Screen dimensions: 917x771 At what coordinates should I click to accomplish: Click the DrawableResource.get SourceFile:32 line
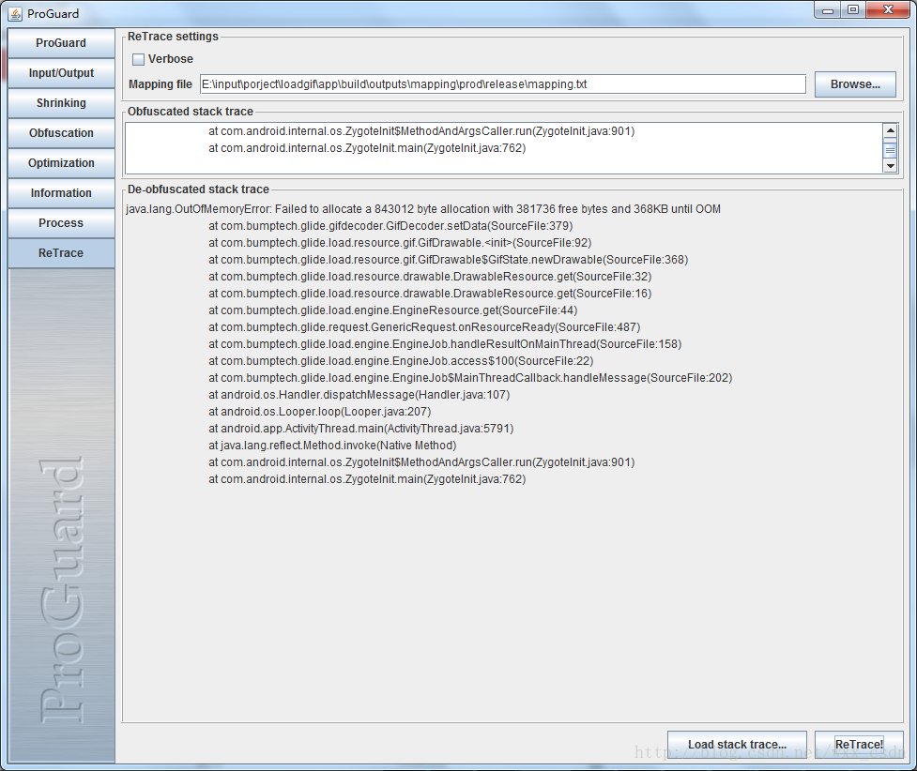point(430,277)
